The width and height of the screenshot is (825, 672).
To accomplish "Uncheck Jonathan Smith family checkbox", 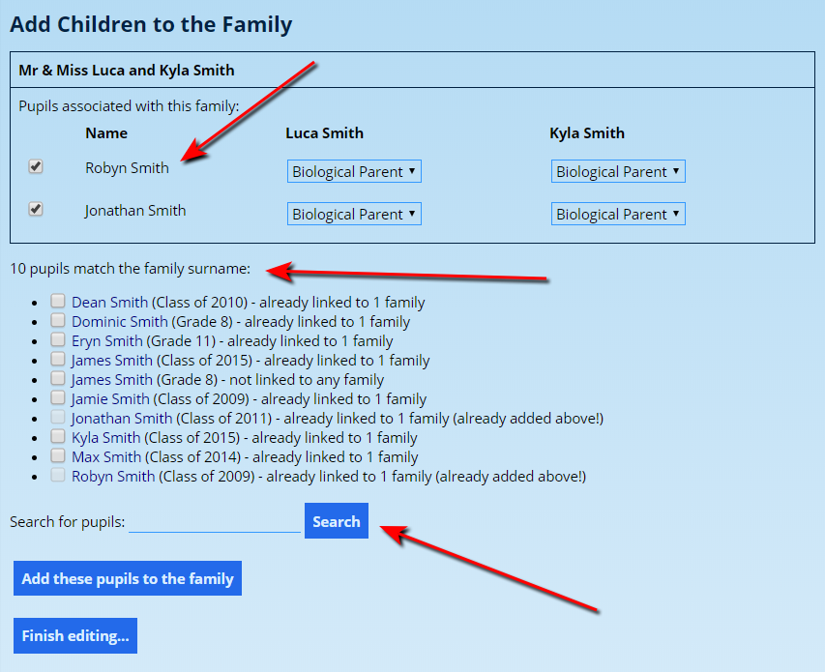I will [36, 209].
